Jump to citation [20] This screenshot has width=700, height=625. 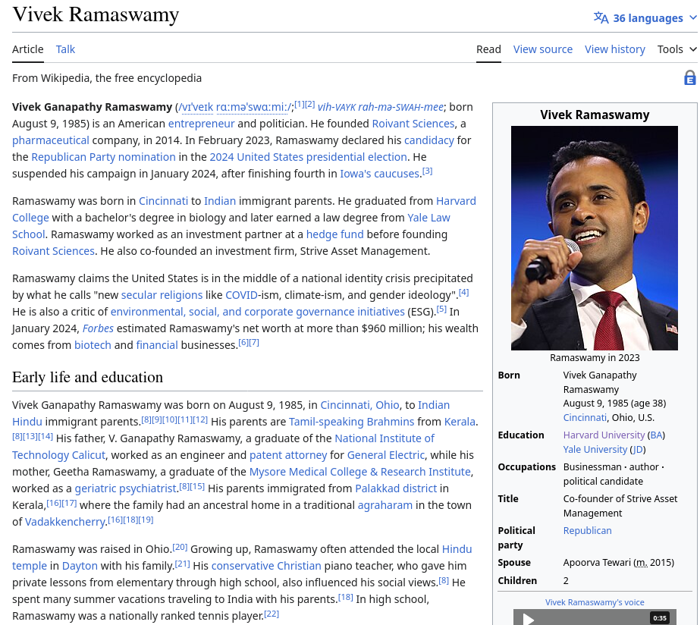[180, 547]
